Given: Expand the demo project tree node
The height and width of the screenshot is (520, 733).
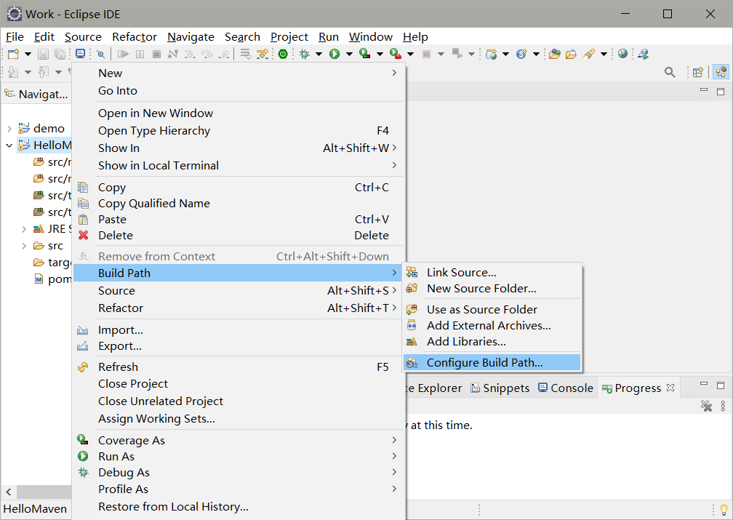Looking at the screenshot, I should (x=9, y=128).
